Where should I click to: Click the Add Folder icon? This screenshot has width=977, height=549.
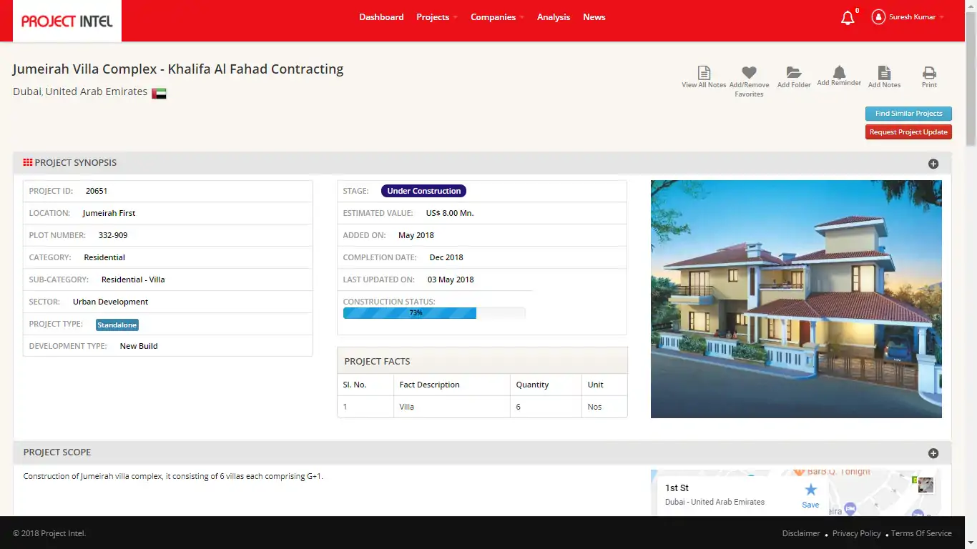click(794, 72)
